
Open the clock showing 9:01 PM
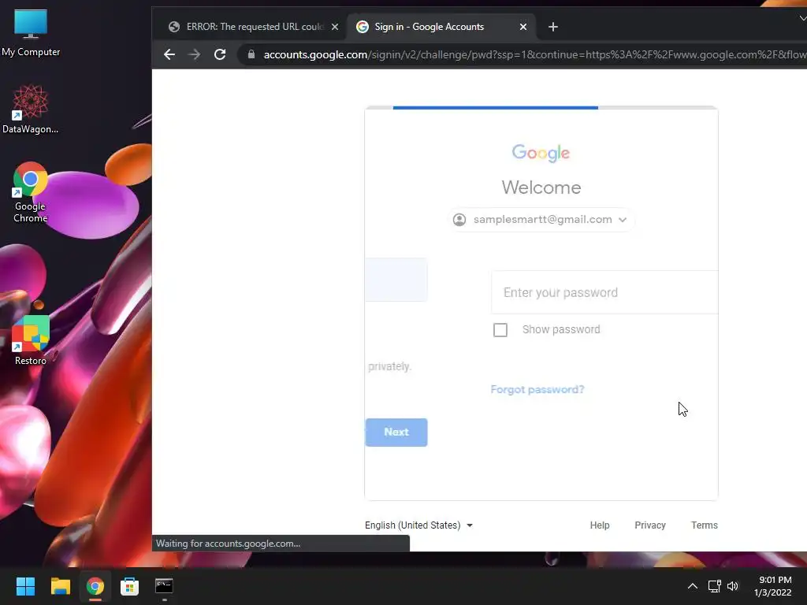click(x=773, y=586)
